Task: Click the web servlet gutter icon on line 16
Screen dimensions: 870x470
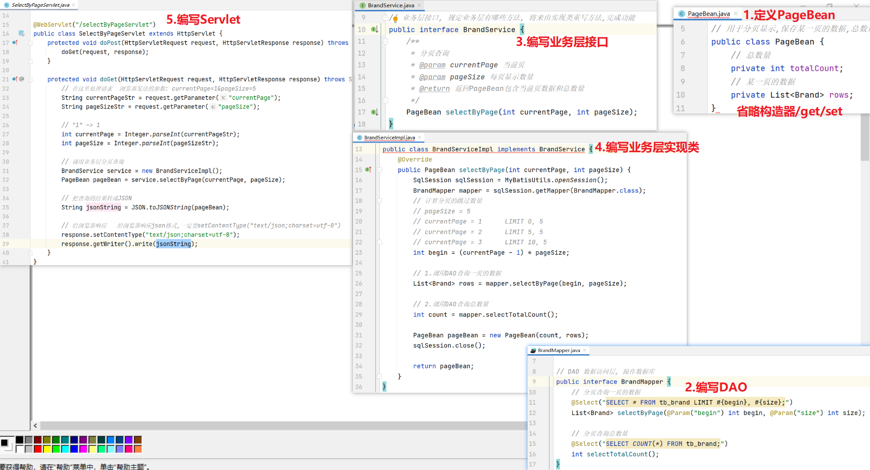Action: click(x=21, y=34)
